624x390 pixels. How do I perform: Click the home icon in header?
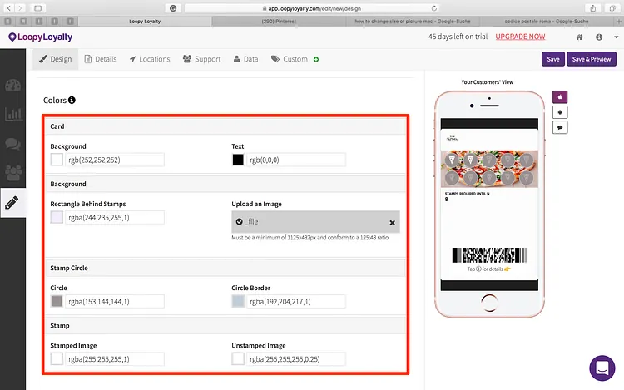click(x=579, y=37)
